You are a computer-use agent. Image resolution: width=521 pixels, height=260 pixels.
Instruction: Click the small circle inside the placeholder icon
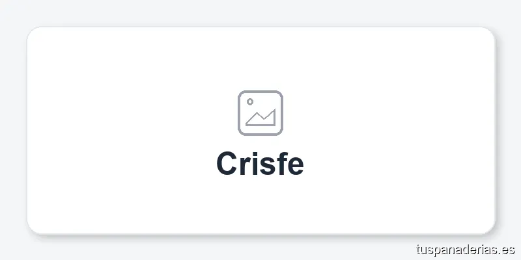[x=249, y=101]
